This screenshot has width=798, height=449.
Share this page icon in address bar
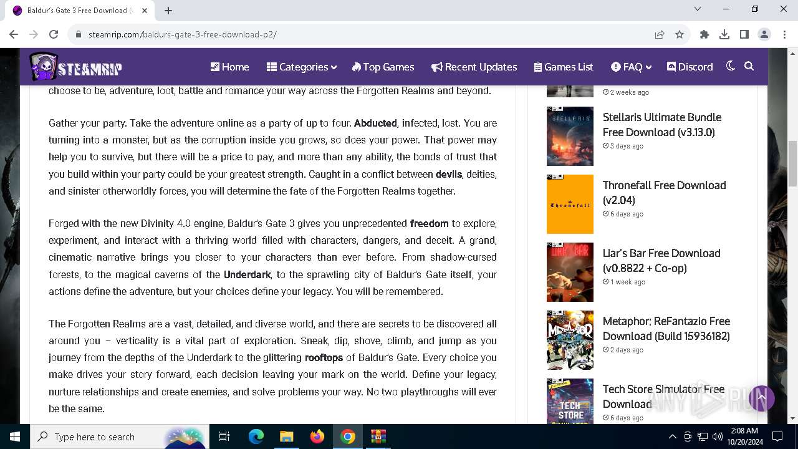pyautogui.click(x=660, y=34)
